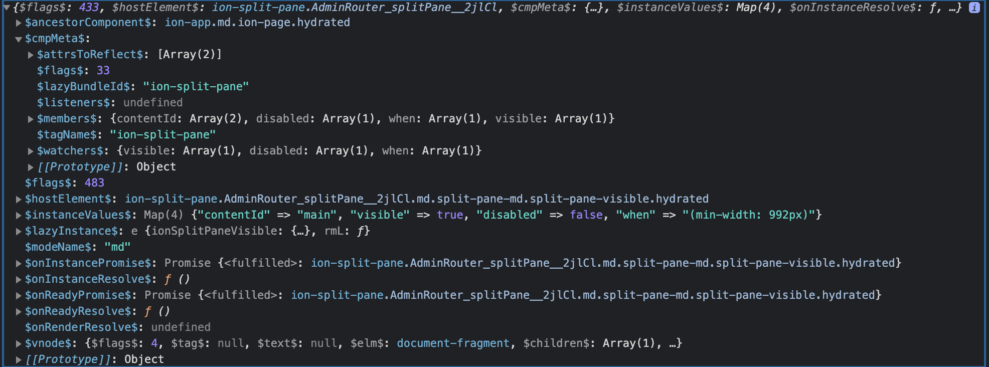The width and height of the screenshot is (989, 367).
Task: Click $lazyBundleId$ value "ion-split-pane"
Action: click(196, 87)
